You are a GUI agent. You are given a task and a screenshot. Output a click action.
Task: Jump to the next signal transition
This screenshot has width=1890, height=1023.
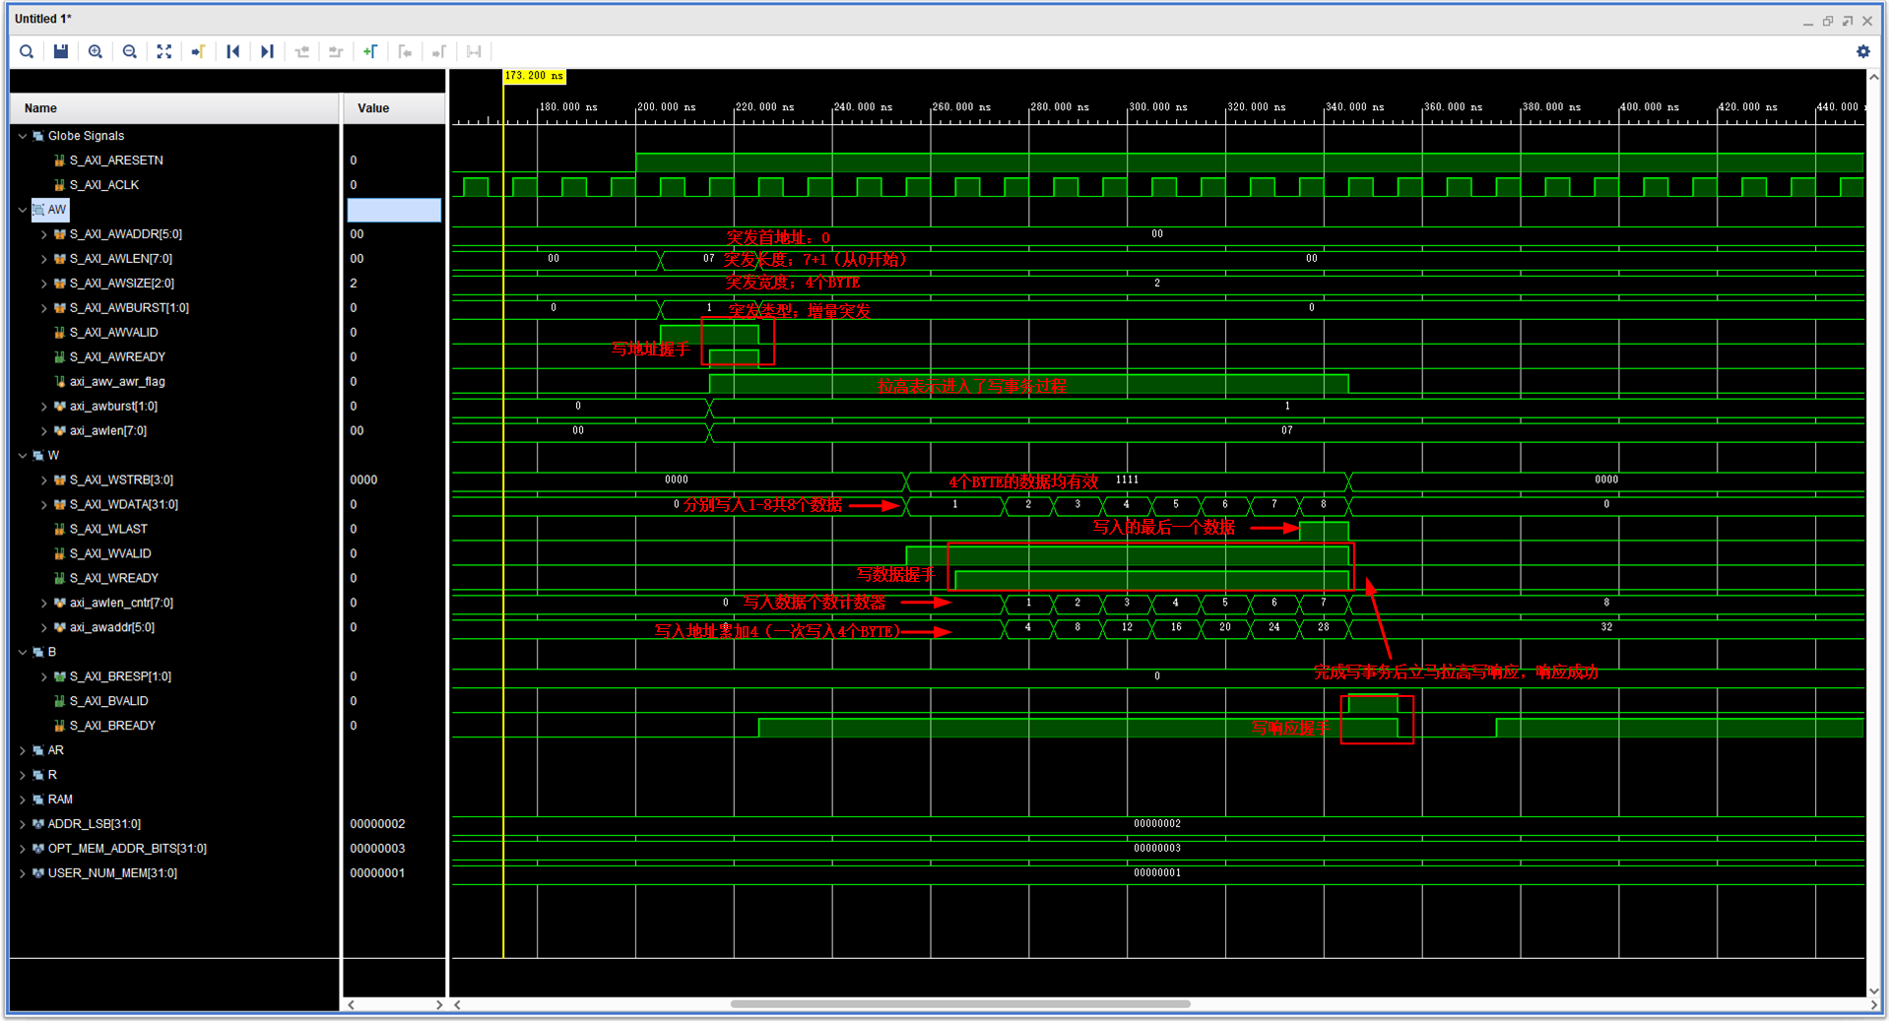[x=336, y=51]
